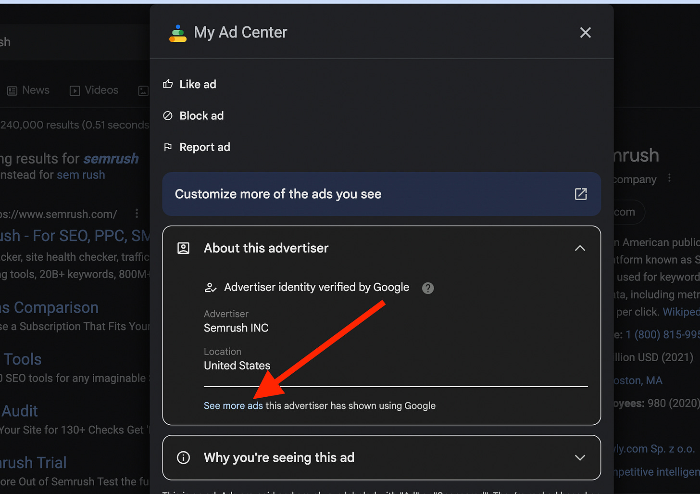
Task: Collapse the About this advertiser section
Action: click(x=580, y=248)
